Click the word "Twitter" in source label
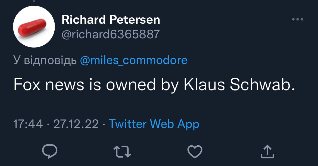Image resolution: width=318 pixels, height=166 pixels. pos(128,124)
